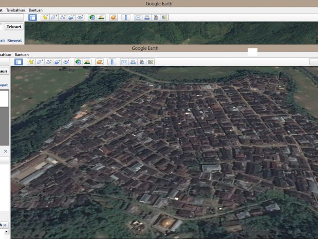This screenshot has width=318, height=239.
Task: Expand panel with double-chevron button
Action: point(5,225)
